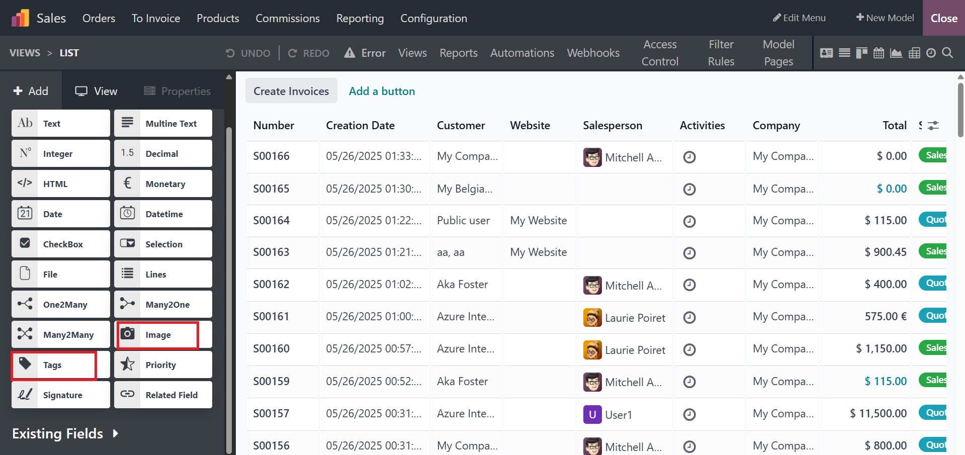Click the Add a button link
965x455 pixels.
point(382,91)
